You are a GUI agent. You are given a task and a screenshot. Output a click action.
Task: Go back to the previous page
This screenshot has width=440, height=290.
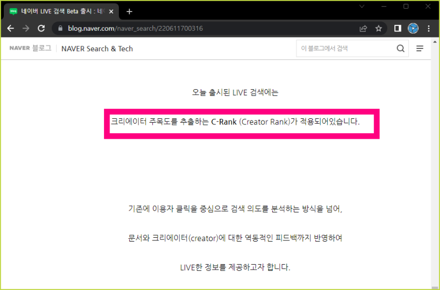click(x=10, y=29)
